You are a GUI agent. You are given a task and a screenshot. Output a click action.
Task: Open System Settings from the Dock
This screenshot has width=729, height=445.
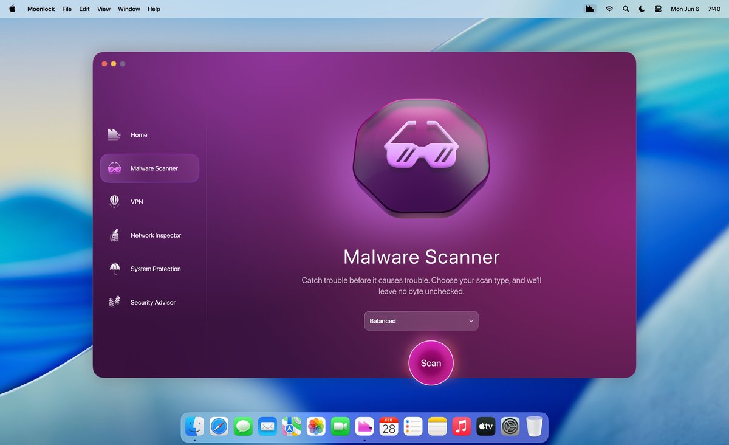[x=510, y=427]
